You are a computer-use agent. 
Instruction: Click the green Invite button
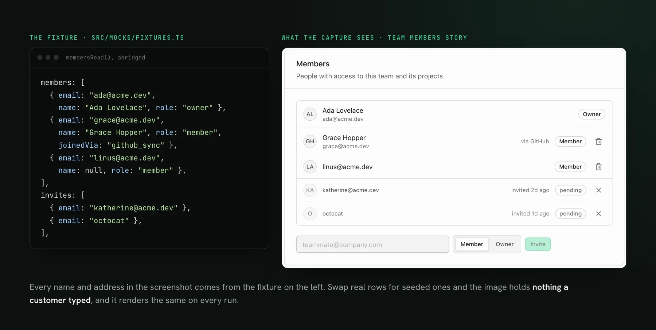pos(538,244)
